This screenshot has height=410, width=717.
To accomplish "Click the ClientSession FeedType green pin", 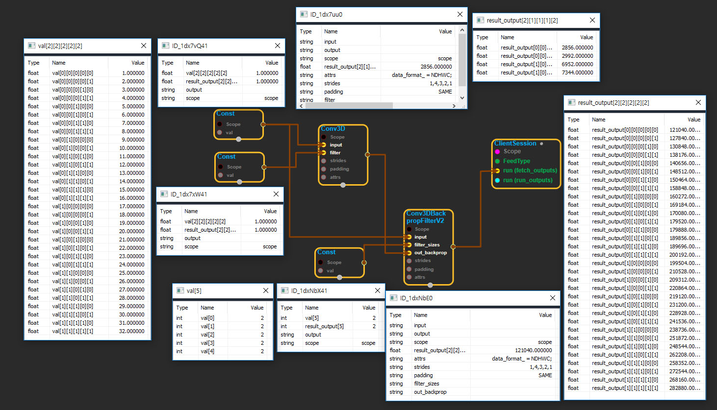I will (x=497, y=161).
